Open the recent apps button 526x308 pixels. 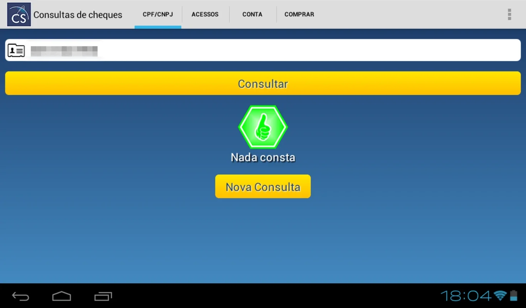point(103,296)
